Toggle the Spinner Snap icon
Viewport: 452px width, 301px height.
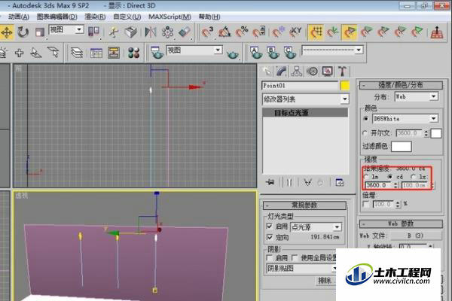[x=259, y=32]
